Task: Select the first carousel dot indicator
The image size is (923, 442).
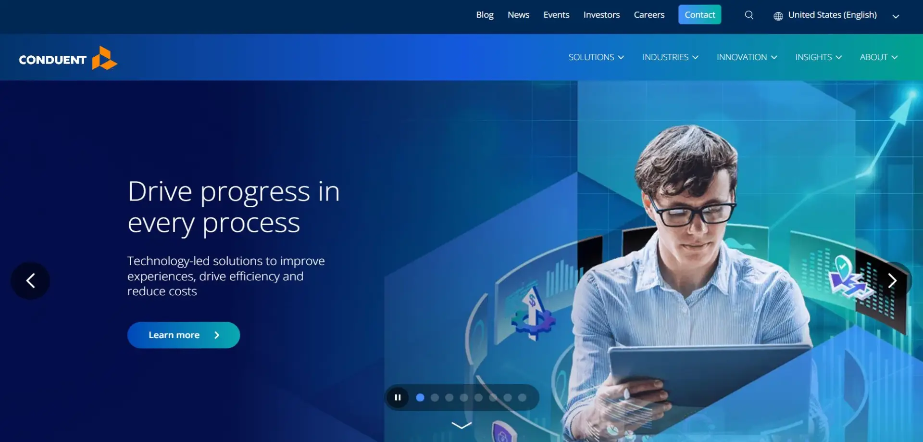Action: [x=420, y=397]
